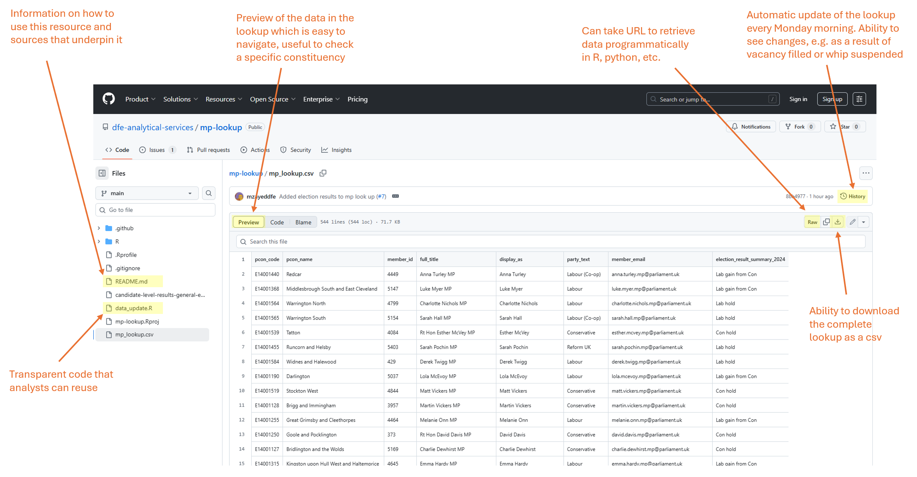Copy raw file contents icon

click(826, 222)
